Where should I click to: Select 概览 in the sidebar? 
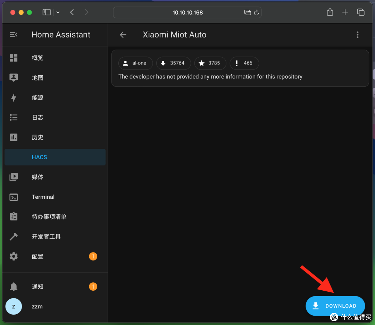[55, 58]
